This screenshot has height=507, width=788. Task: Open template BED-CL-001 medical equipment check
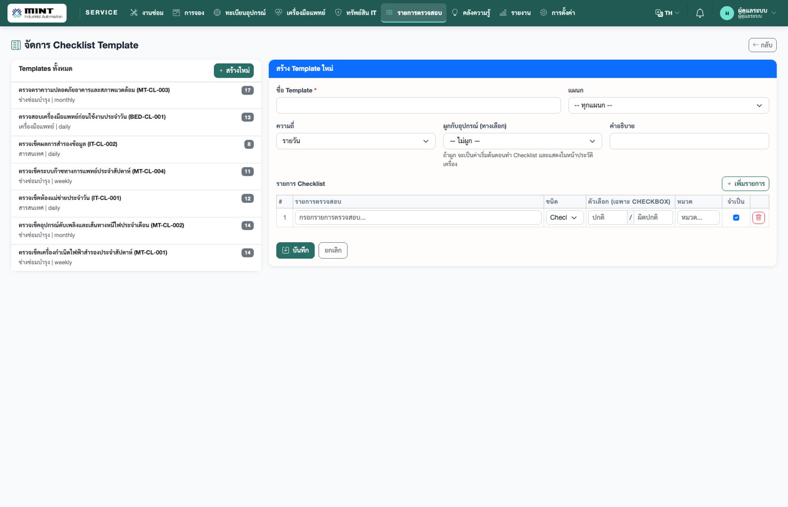point(136,122)
